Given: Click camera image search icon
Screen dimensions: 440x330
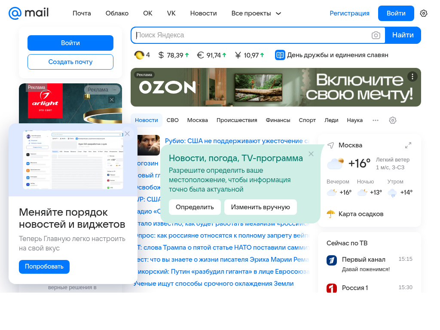Looking at the screenshot, I should tap(376, 35).
